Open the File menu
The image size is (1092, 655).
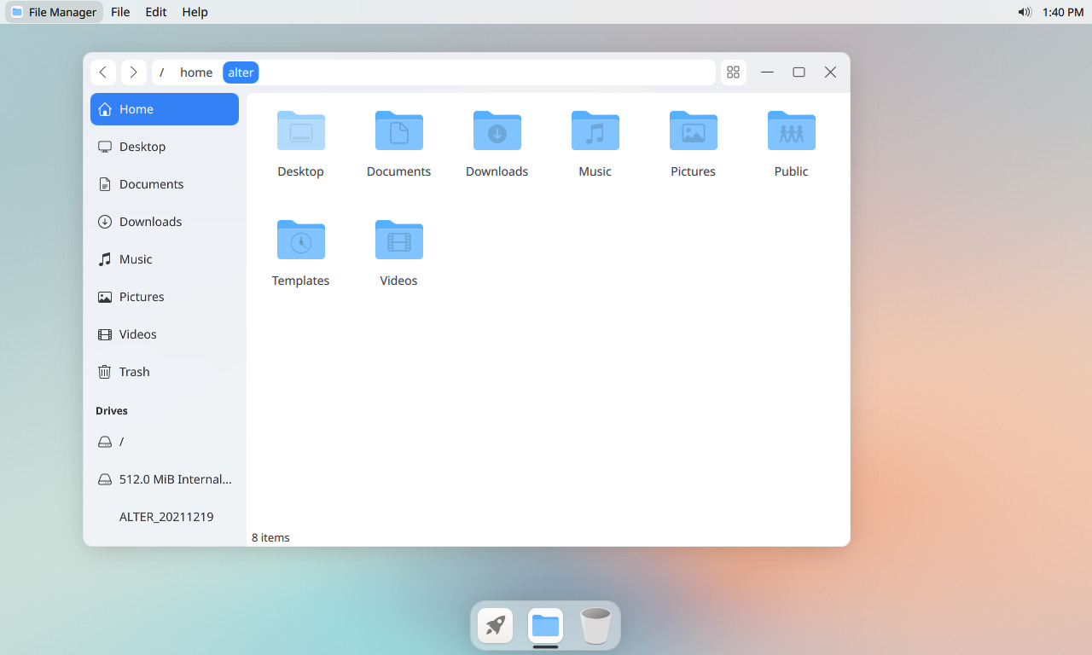click(x=120, y=12)
